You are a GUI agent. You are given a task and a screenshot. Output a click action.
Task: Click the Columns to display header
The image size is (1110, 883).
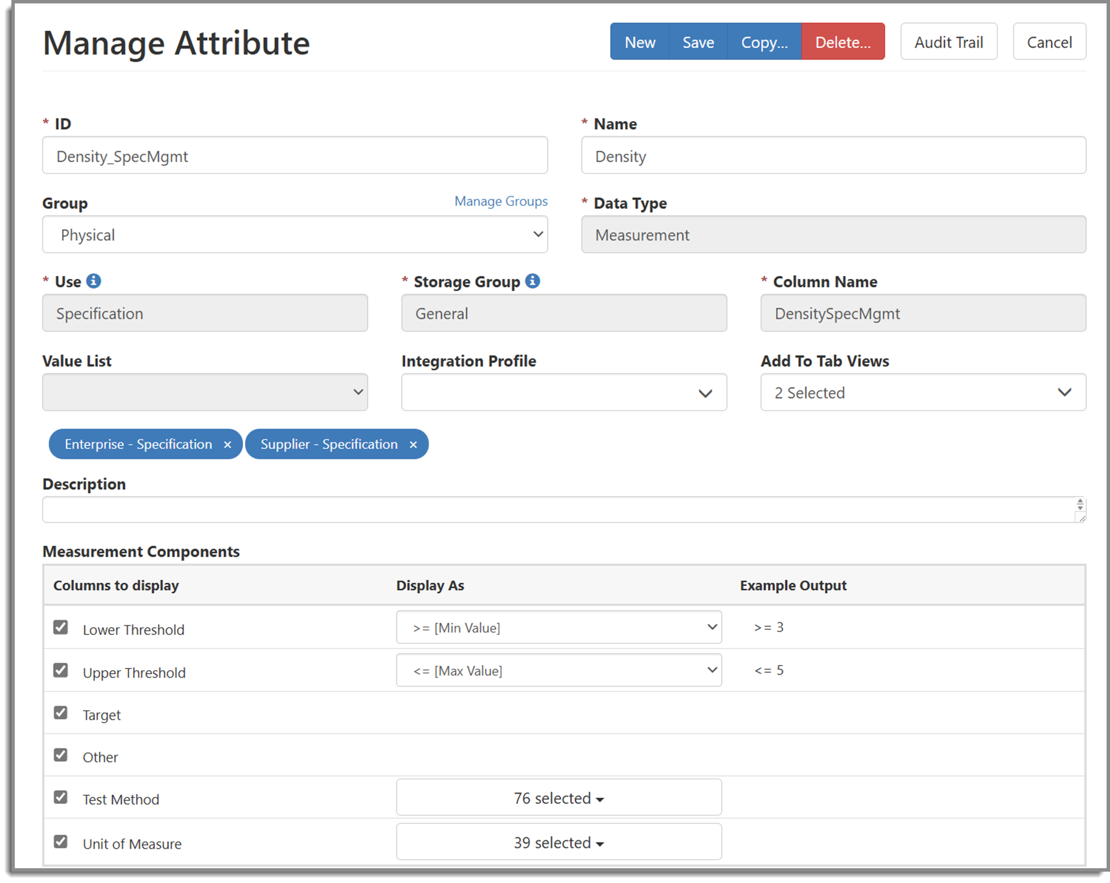[116, 585]
